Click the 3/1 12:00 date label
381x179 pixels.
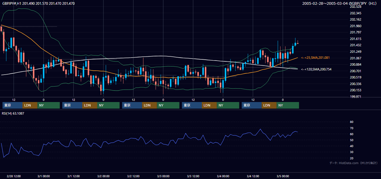73,176
